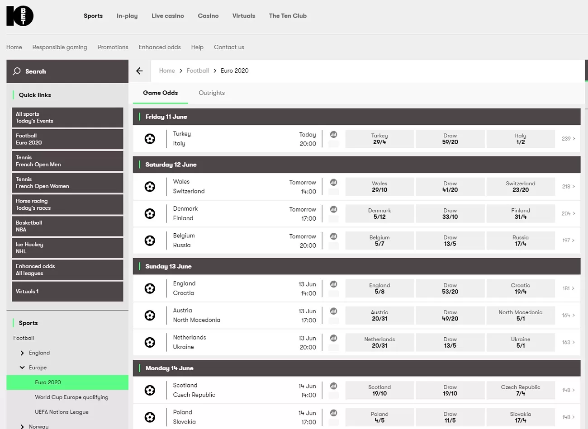Go to Contact us page
This screenshot has width=588, height=429.
pos(229,47)
